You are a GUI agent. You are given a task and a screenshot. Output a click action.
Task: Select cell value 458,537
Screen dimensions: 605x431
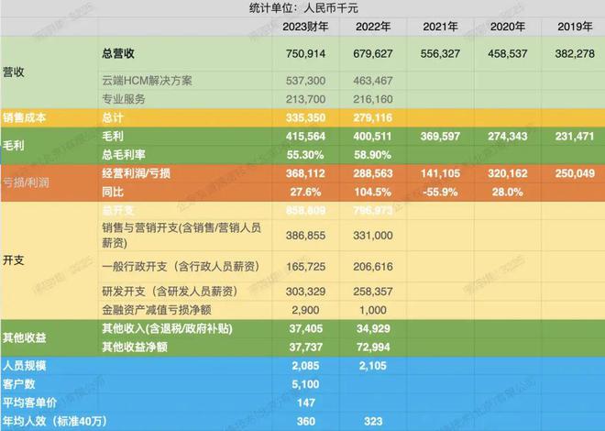point(508,53)
